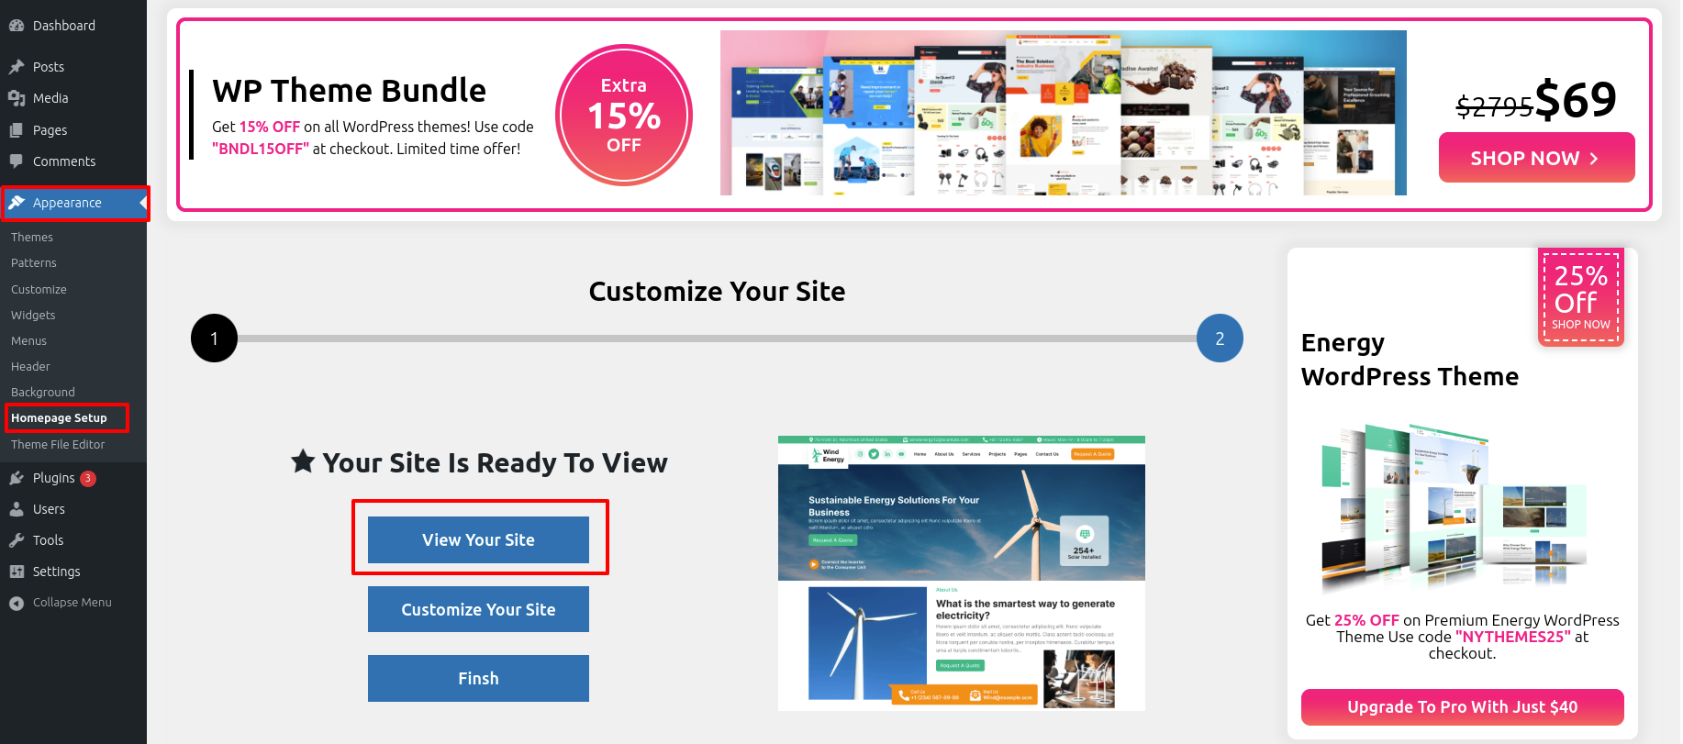Click the Dashboard gauge icon
Image resolution: width=1683 pixels, height=744 pixels.
[17, 26]
